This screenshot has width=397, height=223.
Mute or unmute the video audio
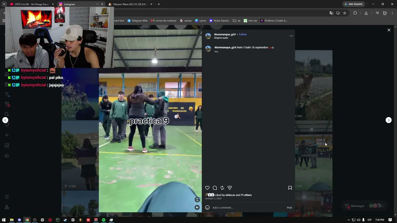(197, 208)
